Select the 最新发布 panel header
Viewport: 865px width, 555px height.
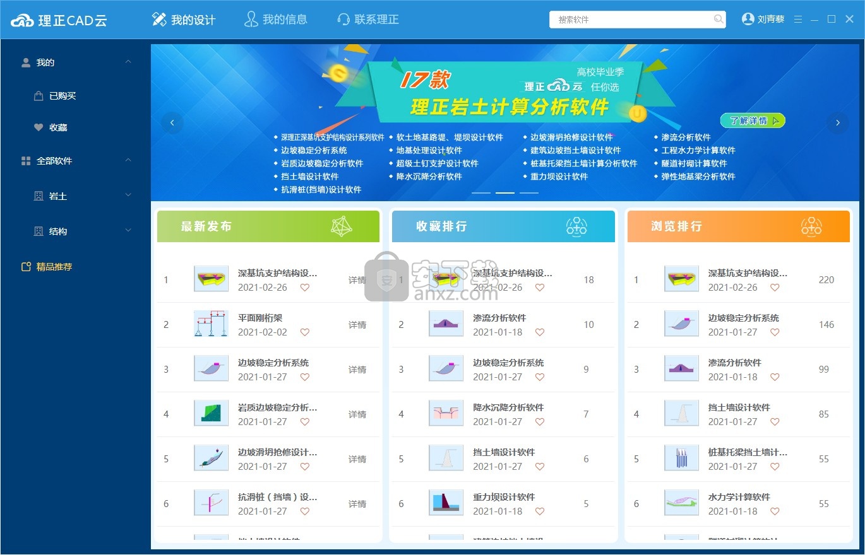coord(268,226)
